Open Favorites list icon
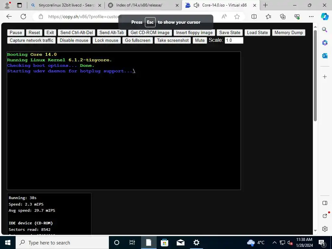 [x=268, y=17]
